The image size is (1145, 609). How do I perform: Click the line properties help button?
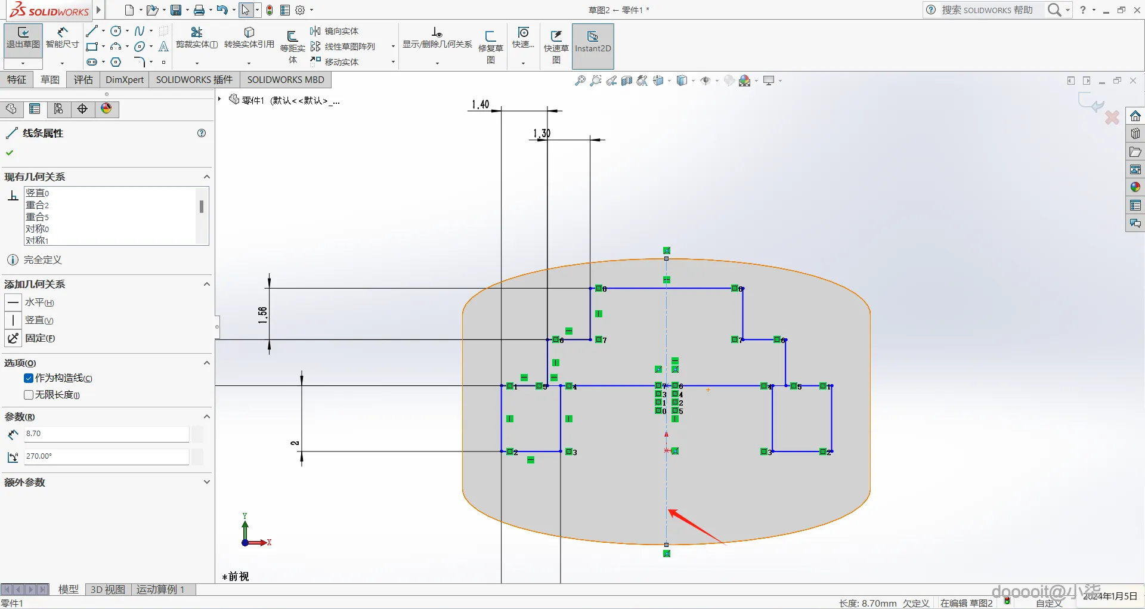pyautogui.click(x=202, y=133)
